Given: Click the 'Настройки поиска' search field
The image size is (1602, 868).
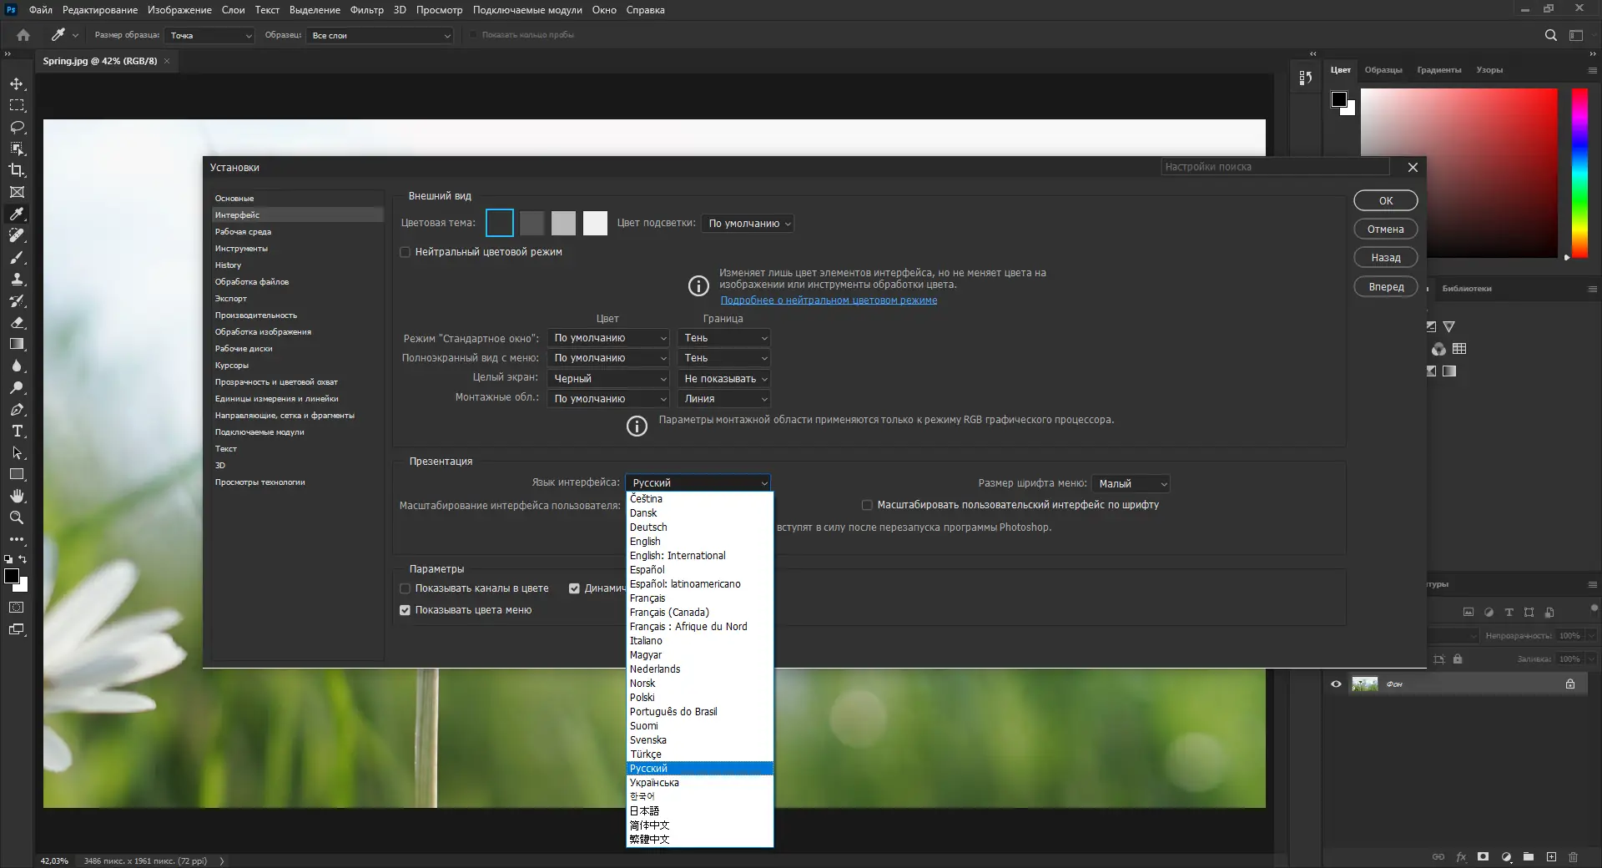Looking at the screenshot, I should [x=1275, y=167].
